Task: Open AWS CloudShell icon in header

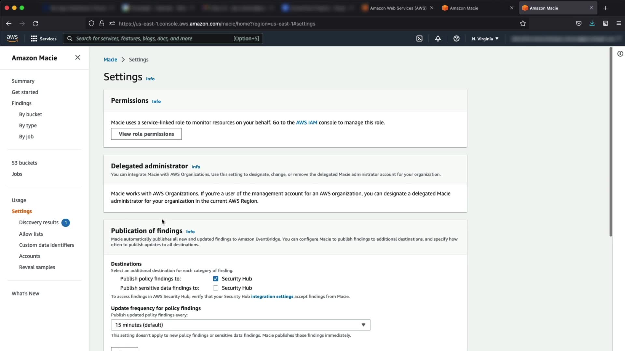Action: (x=419, y=39)
